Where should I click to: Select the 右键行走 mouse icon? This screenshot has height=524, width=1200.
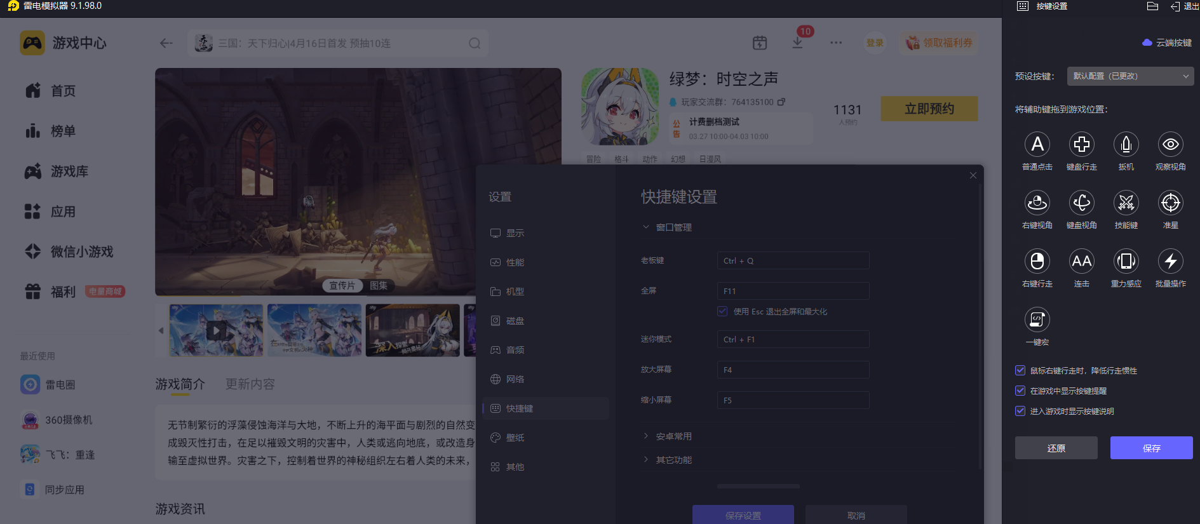[x=1037, y=261]
